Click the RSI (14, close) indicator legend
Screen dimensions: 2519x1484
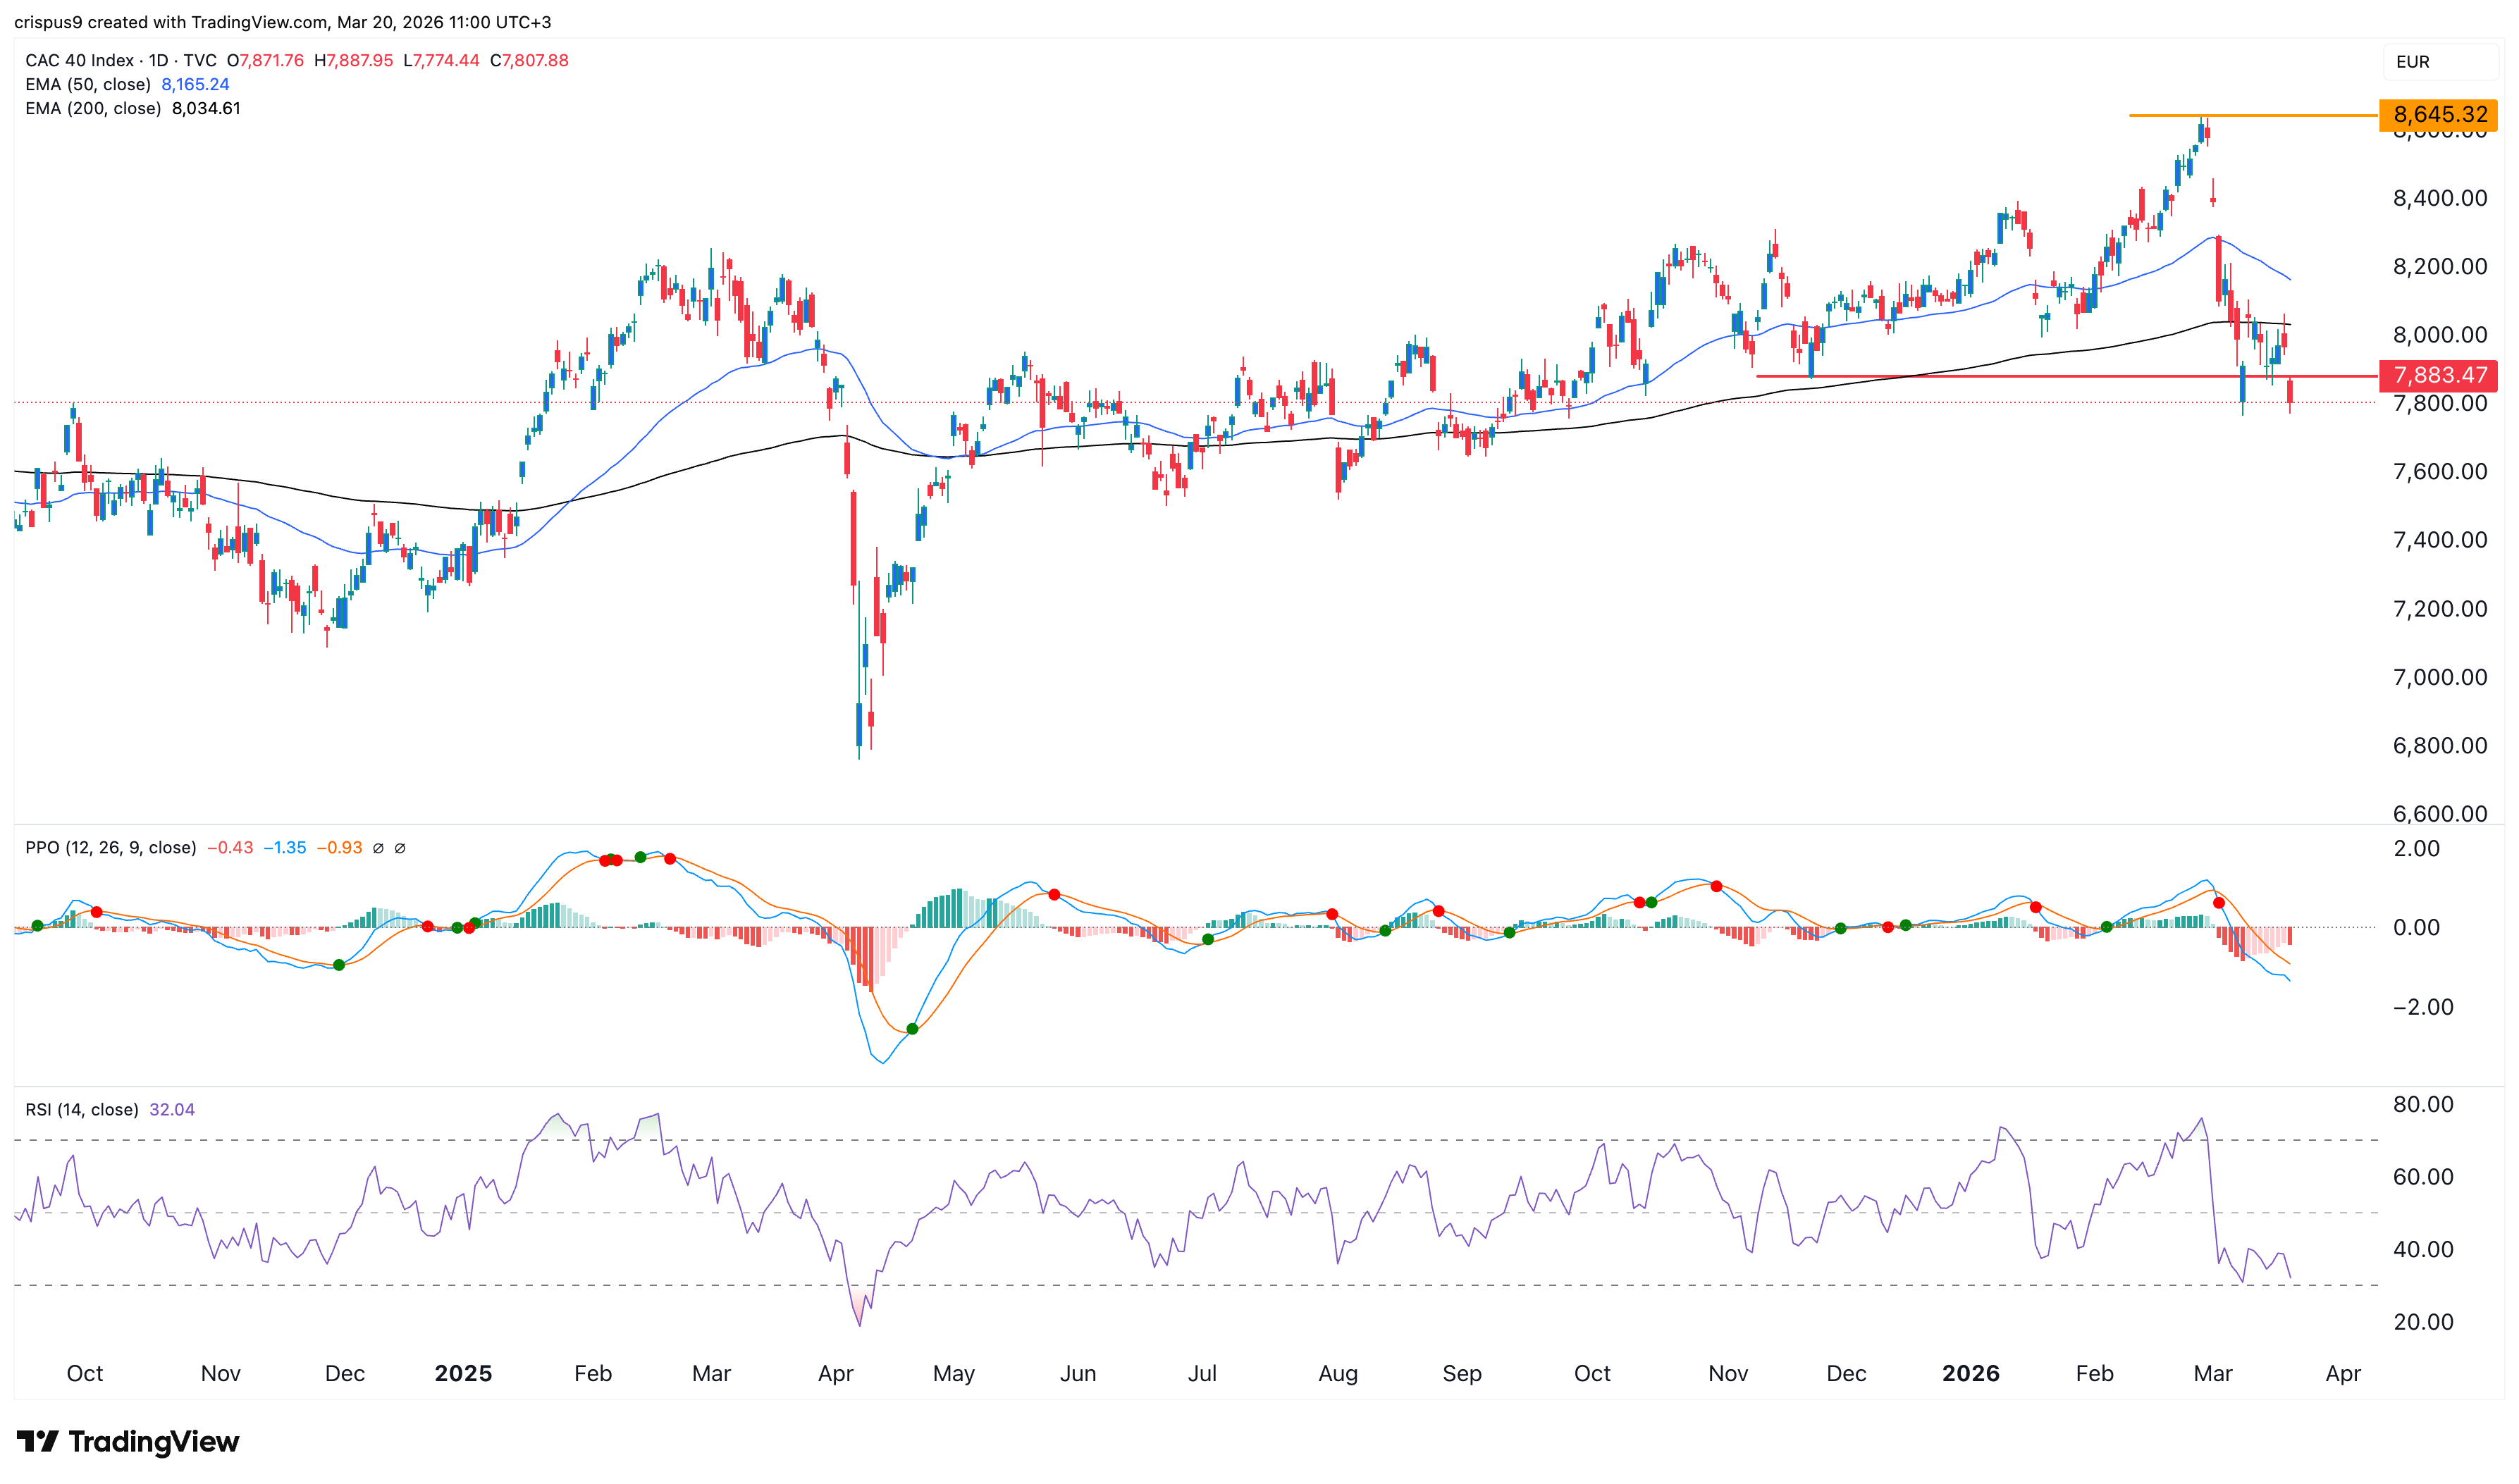(x=82, y=1110)
